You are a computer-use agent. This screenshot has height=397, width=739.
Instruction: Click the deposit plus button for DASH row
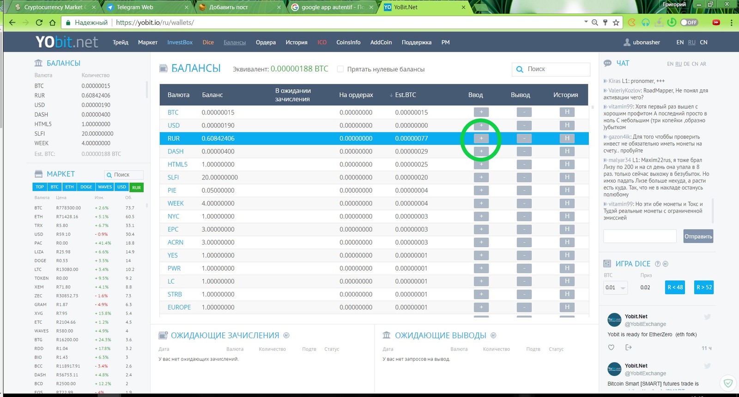pos(481,151)
